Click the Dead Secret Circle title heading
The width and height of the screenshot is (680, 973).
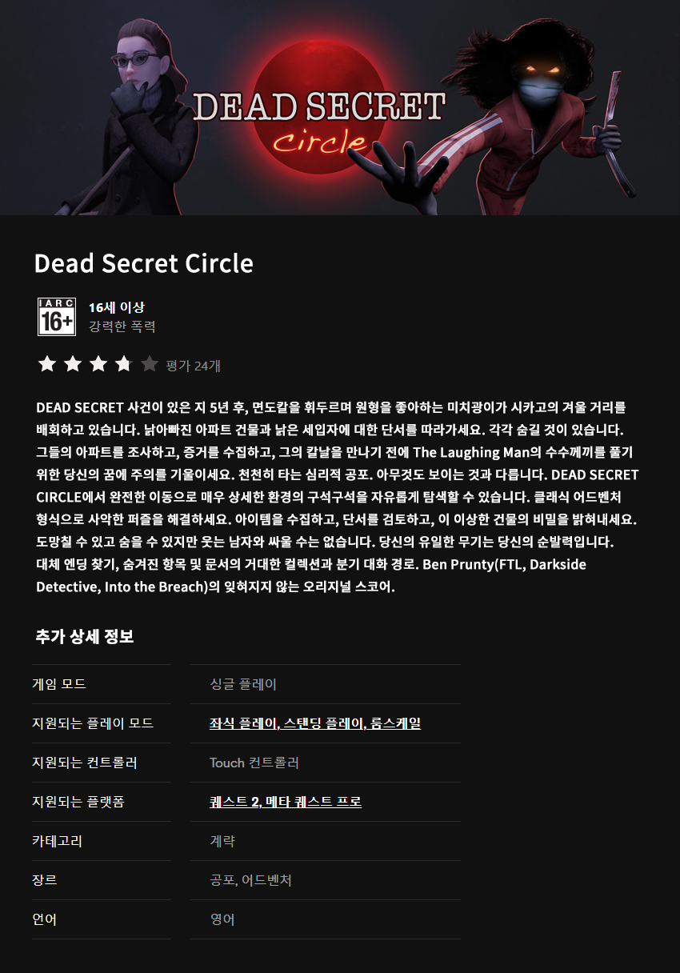(144, 263)
